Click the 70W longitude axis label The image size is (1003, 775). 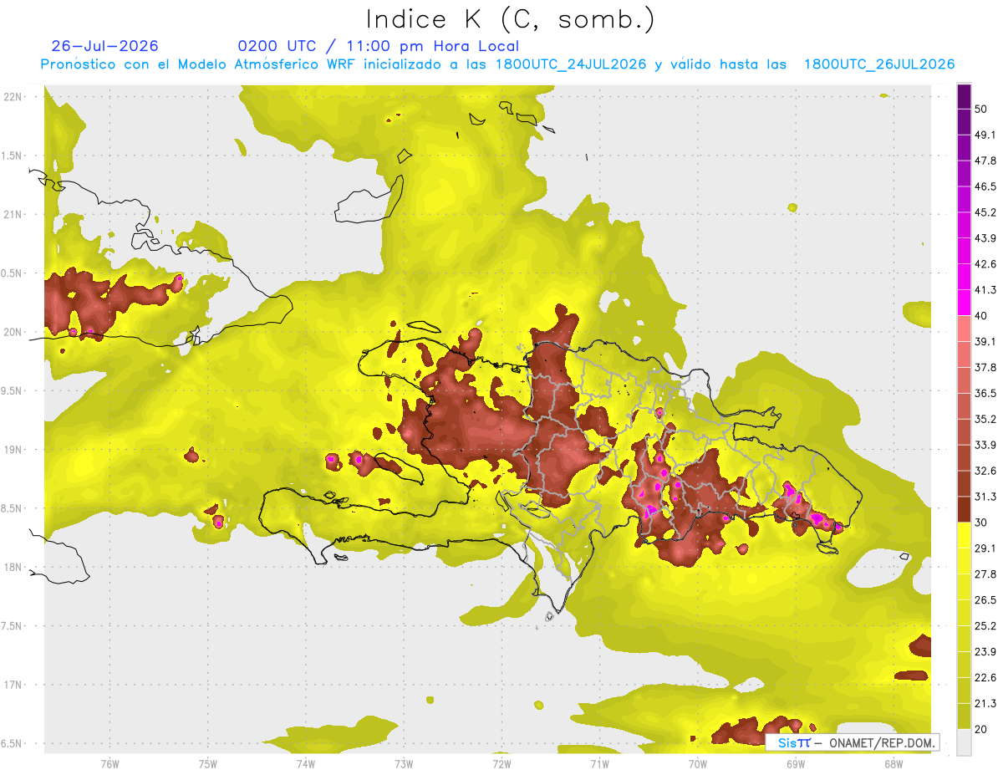(x=697, y=764)
